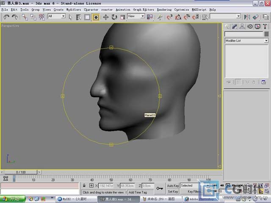
Task: Activate the Select Object arrow tool
Action: point(70,17)
